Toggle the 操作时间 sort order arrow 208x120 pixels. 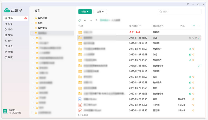pos(140,26)
